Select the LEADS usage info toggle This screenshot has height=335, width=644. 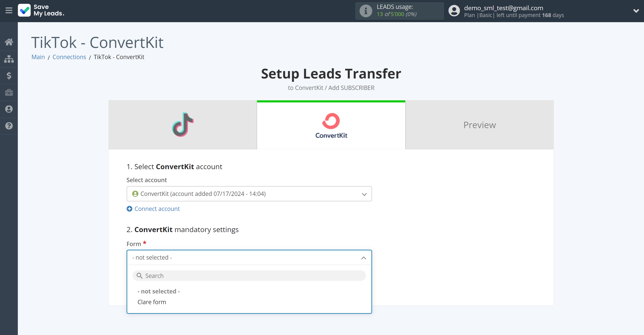365,11
